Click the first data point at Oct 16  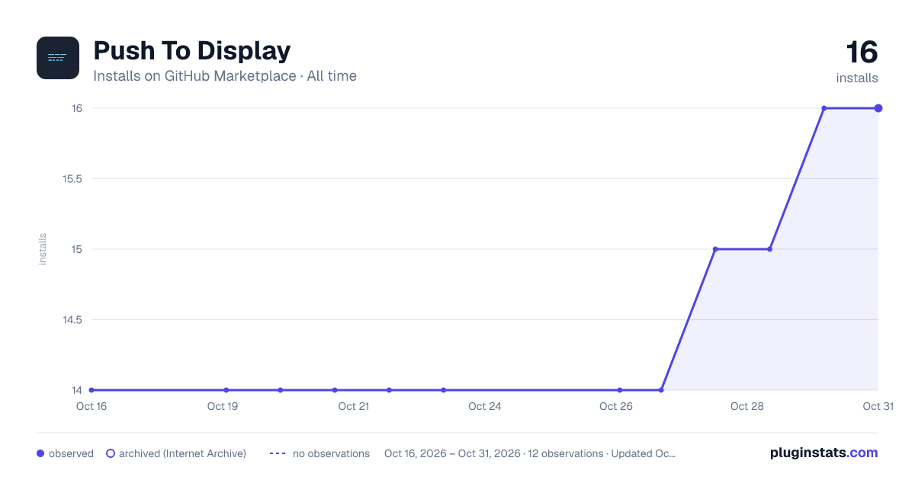coord(91,390)
